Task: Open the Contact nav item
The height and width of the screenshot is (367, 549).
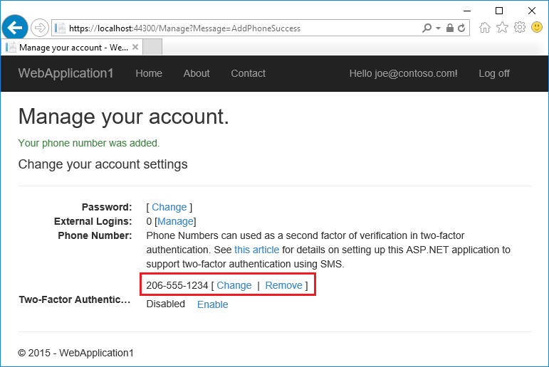Action: click(248, 73)
